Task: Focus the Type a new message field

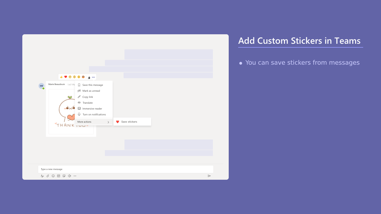Action: [x=126, y=169]
